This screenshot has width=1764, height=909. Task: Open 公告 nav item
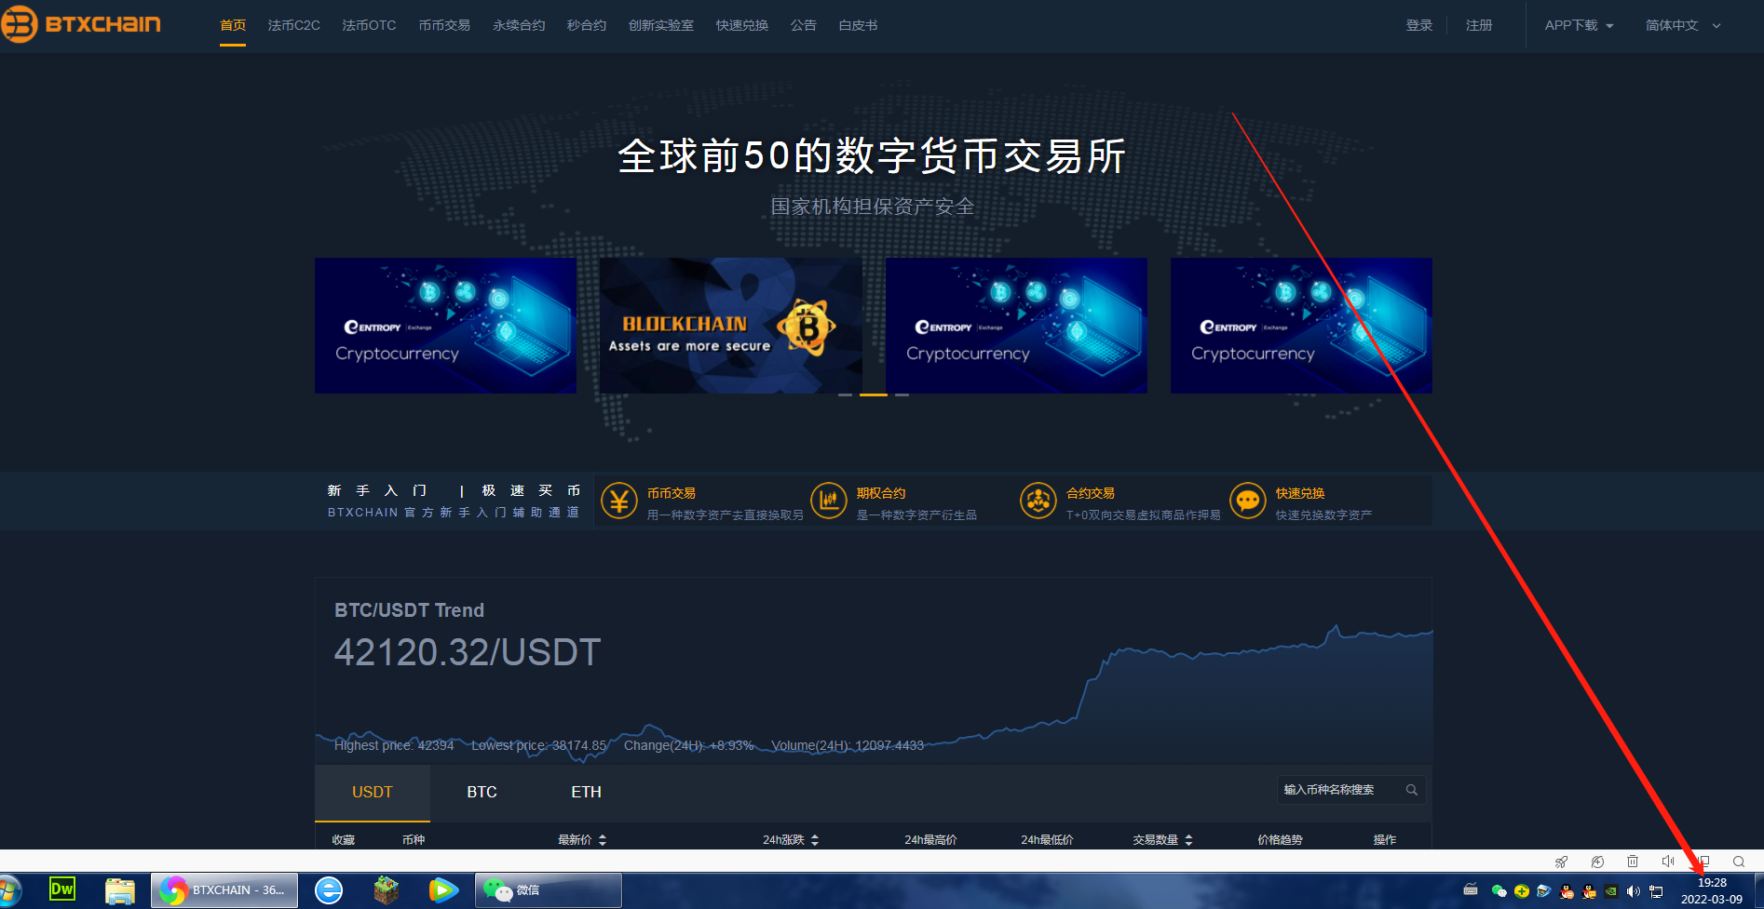point(804,25)
